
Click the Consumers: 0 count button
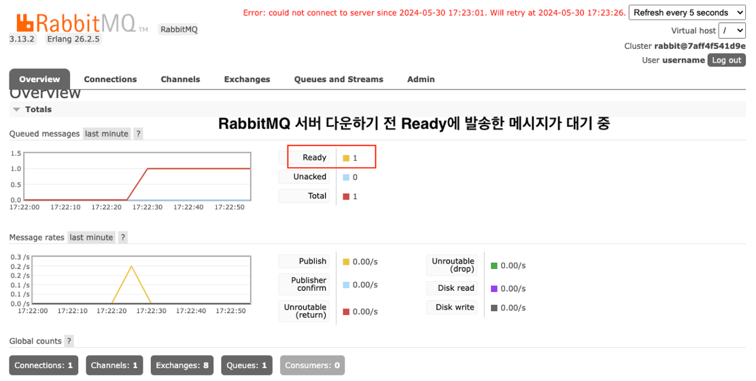click(x=313, y=365)
